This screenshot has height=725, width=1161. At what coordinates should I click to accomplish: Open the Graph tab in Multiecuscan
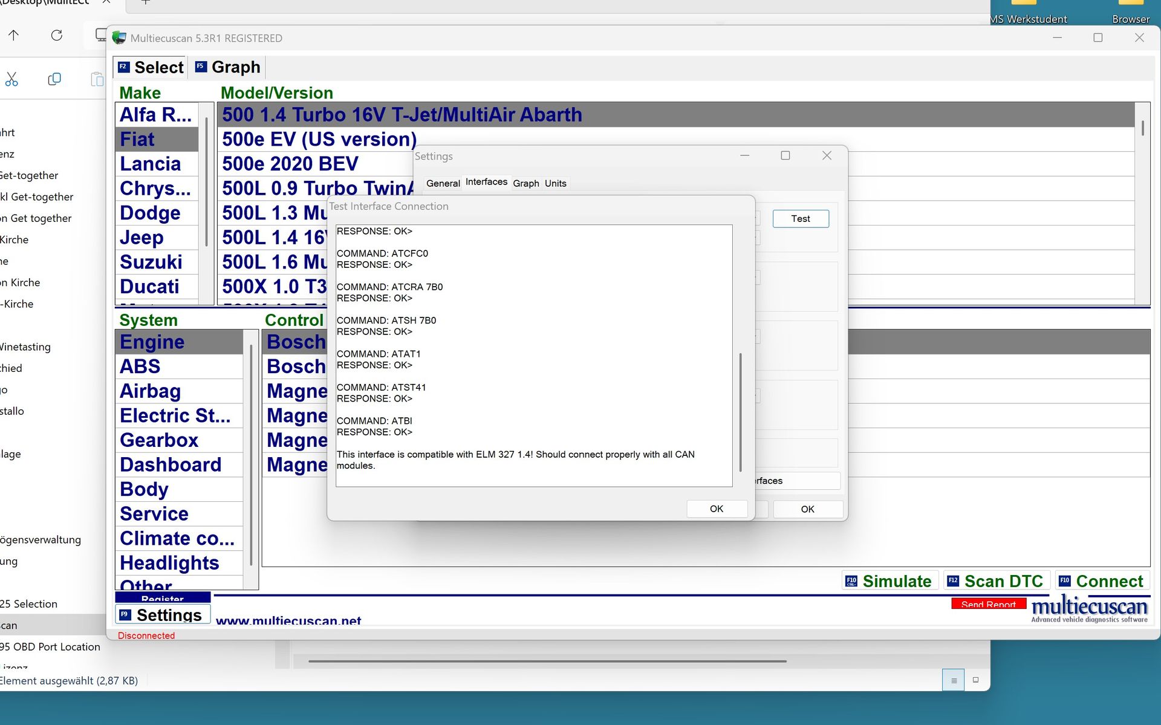point(228,67)
